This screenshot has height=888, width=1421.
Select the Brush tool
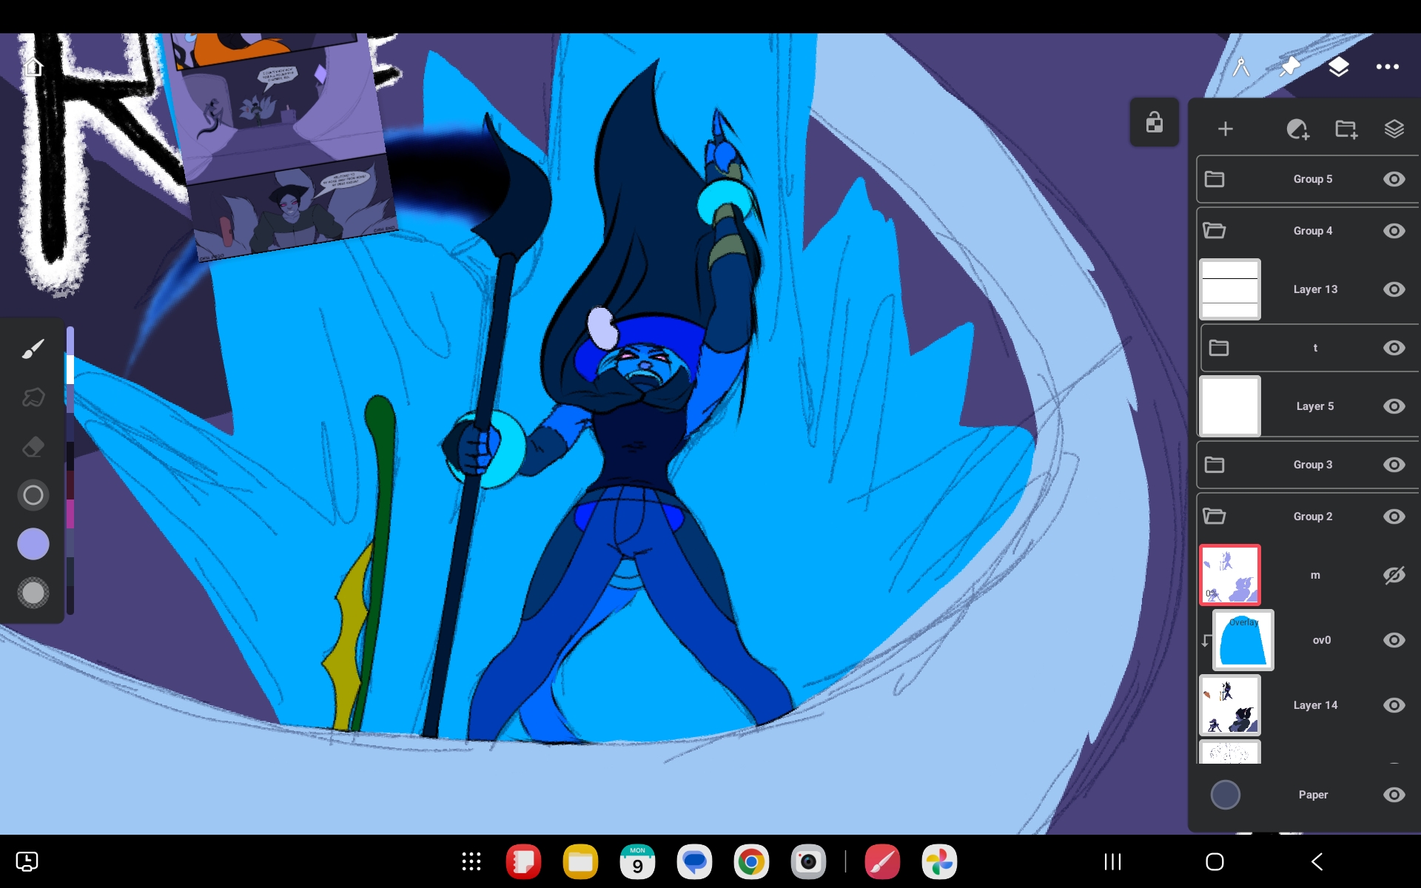(33, 349)
